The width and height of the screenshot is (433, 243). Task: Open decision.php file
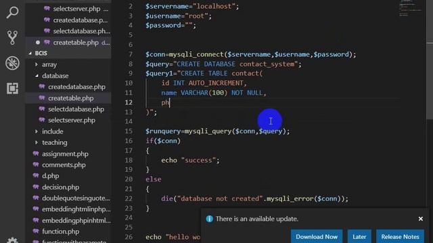[x=60, y=187]
